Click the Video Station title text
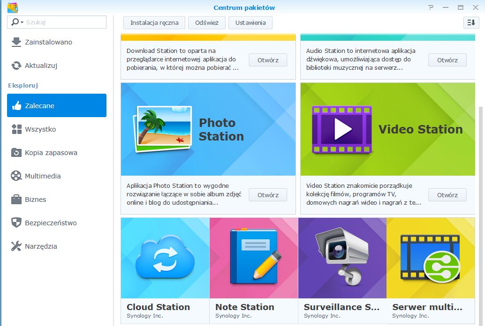This screenshot has height=326, width=485. [421, 129]
